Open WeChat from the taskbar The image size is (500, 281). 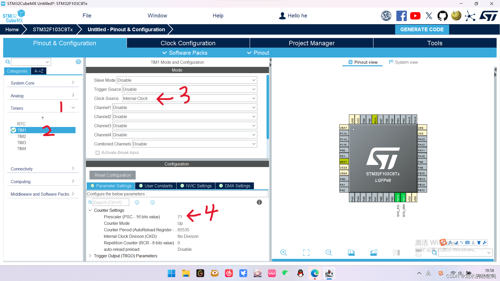286,273
